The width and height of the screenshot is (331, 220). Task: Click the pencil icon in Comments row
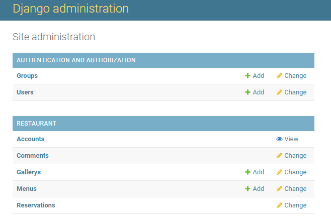click(279, 156)
